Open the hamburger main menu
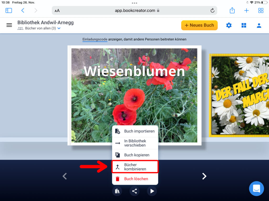This screenshot has width=269, height=201. coord(9,25)
